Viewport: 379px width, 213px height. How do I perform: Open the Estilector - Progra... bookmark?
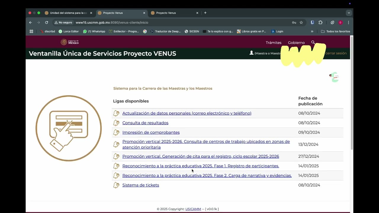click(124, 31)
